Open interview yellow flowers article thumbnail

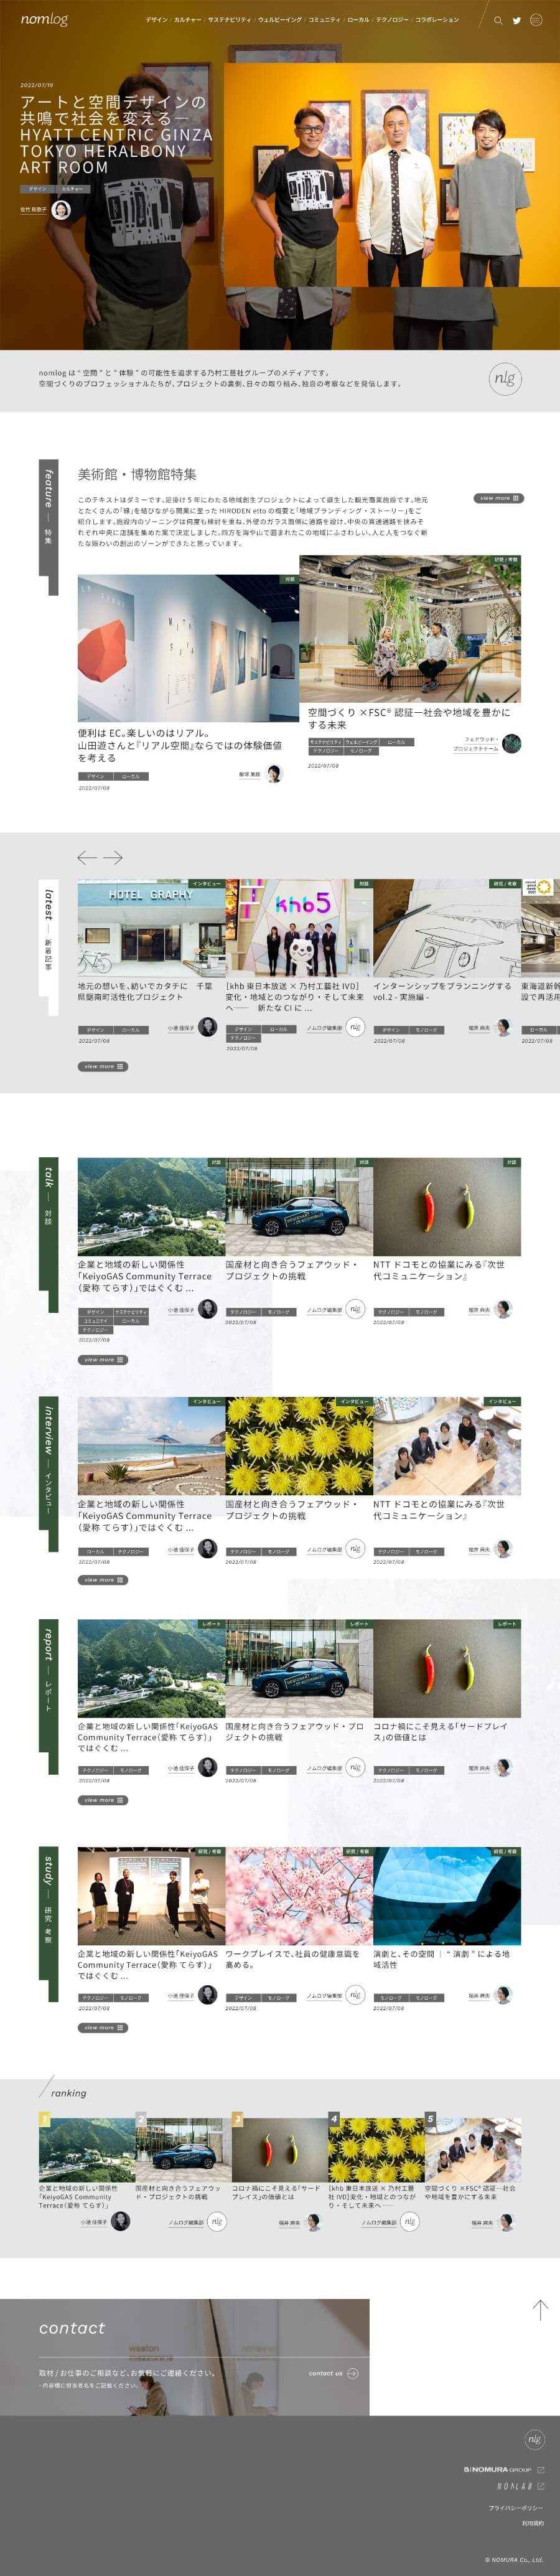[x=299, y=1446]
